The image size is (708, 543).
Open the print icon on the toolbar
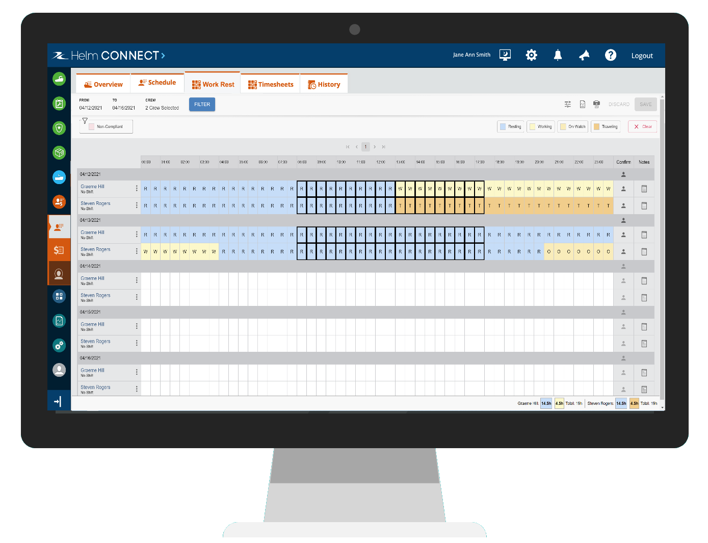tap(596, 104)
